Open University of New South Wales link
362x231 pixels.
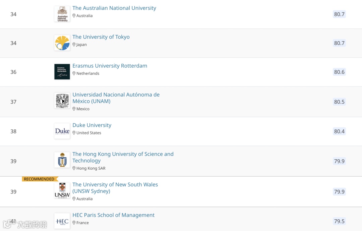115,185
